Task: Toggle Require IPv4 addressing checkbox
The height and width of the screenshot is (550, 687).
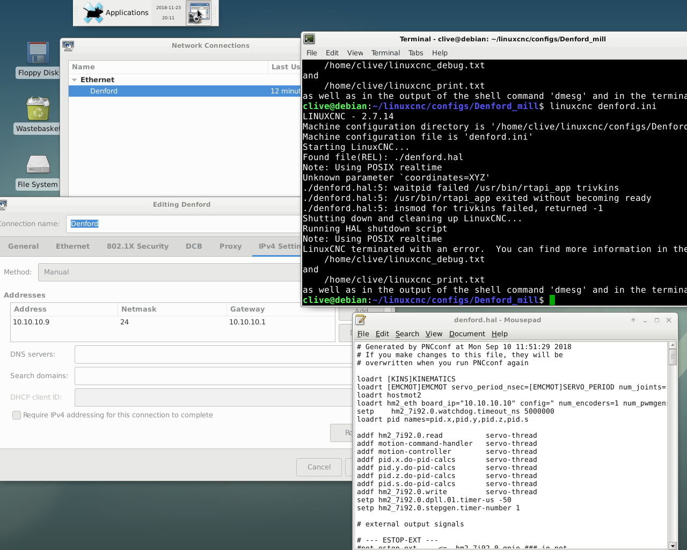Action: pos(17,415)
